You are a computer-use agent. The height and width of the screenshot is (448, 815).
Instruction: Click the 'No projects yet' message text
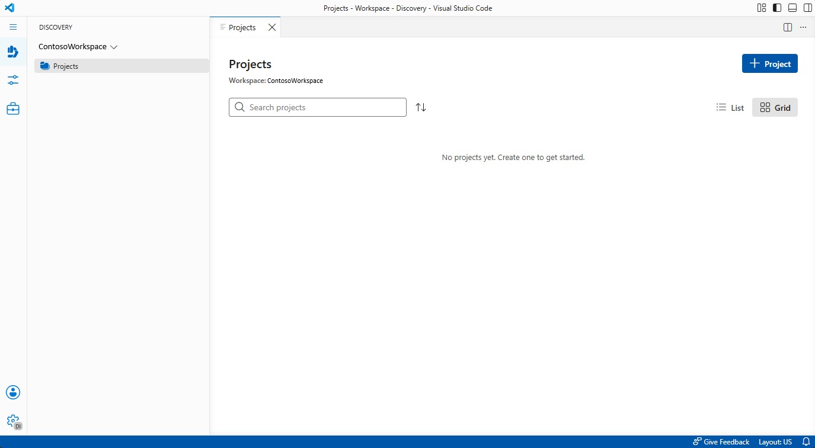(x=513, y=158)
